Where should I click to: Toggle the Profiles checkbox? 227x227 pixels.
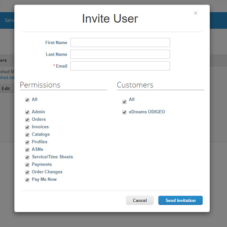(x=27, y=143)
